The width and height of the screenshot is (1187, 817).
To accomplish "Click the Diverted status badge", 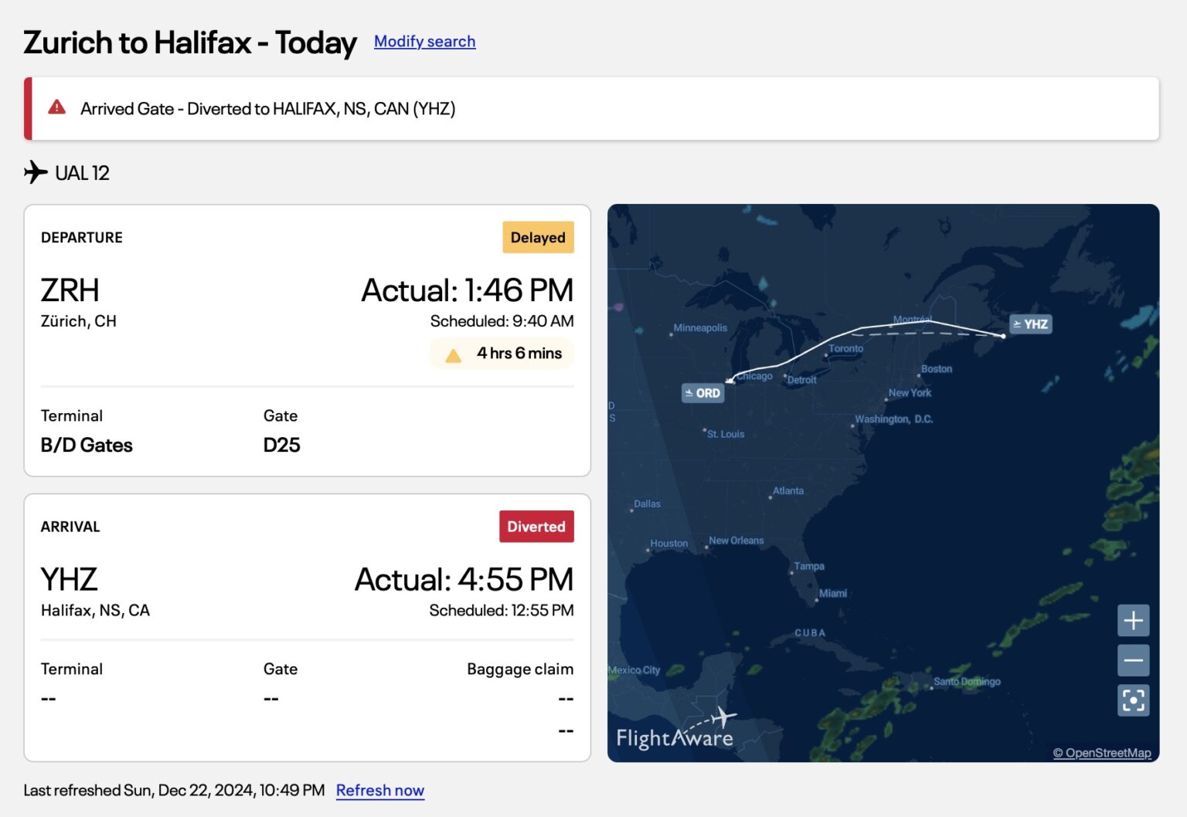I will pos(536,526).
